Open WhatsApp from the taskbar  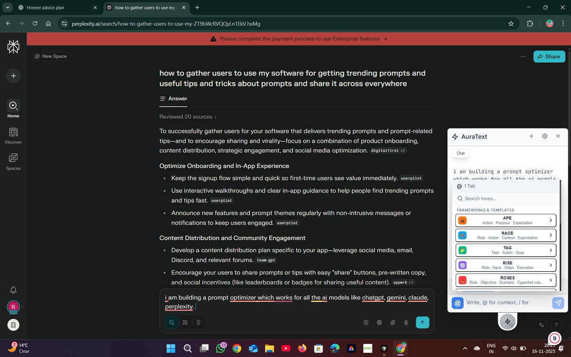click(x=220, y=348)
